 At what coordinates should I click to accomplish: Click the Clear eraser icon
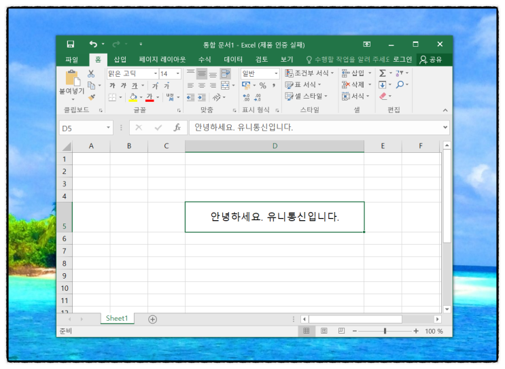point(383,96)
